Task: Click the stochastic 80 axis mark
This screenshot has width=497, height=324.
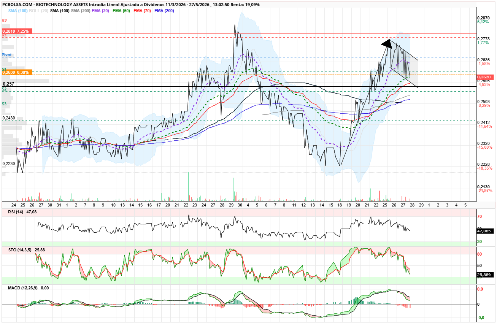Action: [x=480, y=254]
